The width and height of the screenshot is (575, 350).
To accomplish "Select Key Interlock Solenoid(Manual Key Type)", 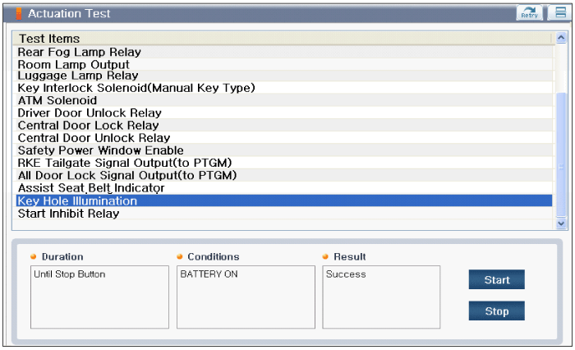I will click(136, 88).
